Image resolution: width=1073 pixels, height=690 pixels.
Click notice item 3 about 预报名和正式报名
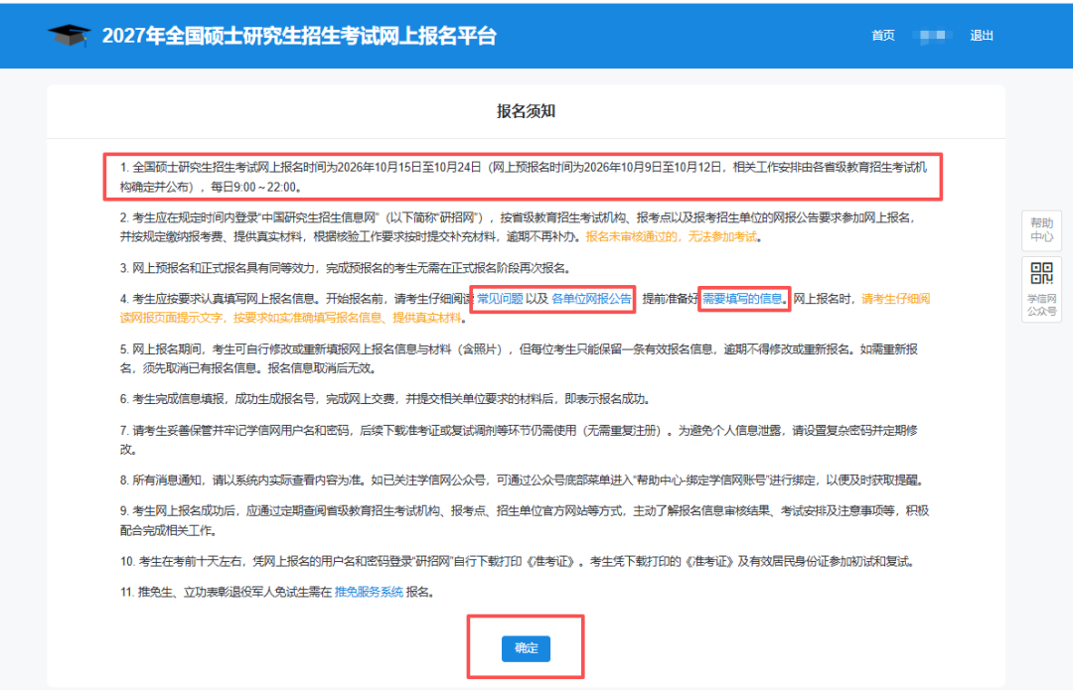point(346,268)
